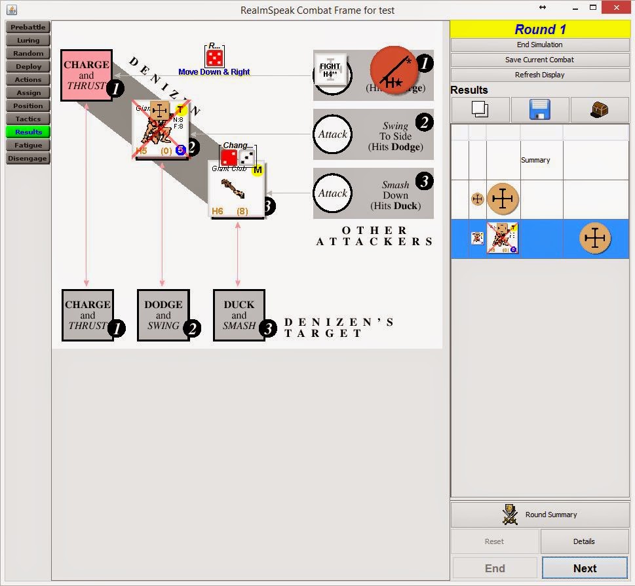Open the Fatigue tab

coord(28,145)
